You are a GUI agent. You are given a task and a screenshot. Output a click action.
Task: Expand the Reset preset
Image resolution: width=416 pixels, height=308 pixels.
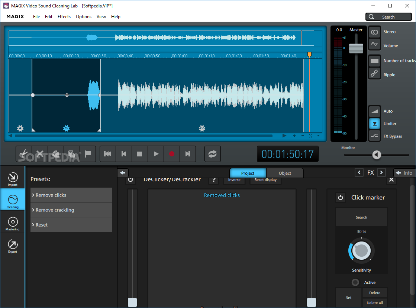(71, 225)
